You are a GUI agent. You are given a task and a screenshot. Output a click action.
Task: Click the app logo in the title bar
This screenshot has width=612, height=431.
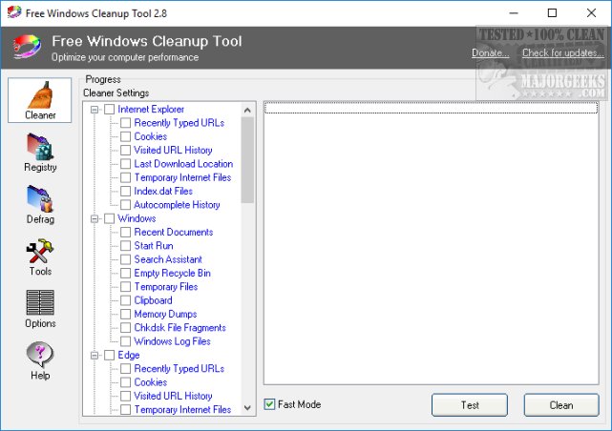pos(14,12)
